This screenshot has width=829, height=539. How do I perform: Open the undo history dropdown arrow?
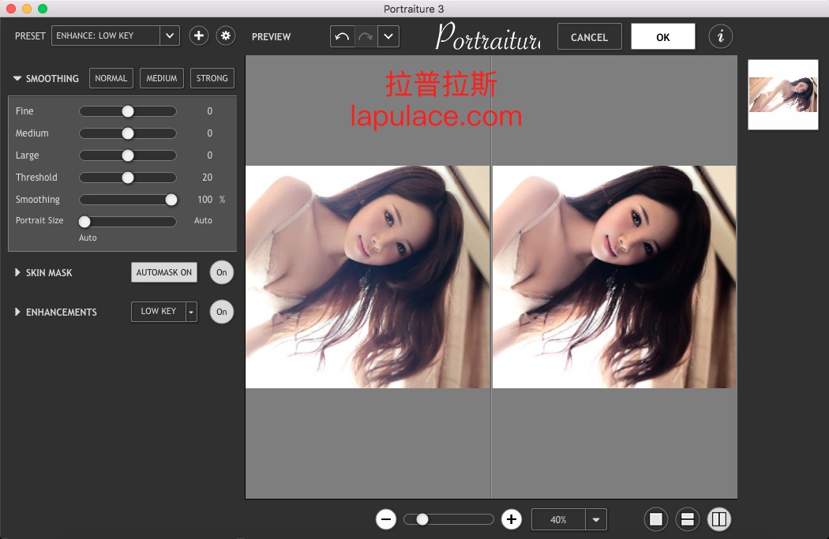pyautogui.click(x=388, y=36)
